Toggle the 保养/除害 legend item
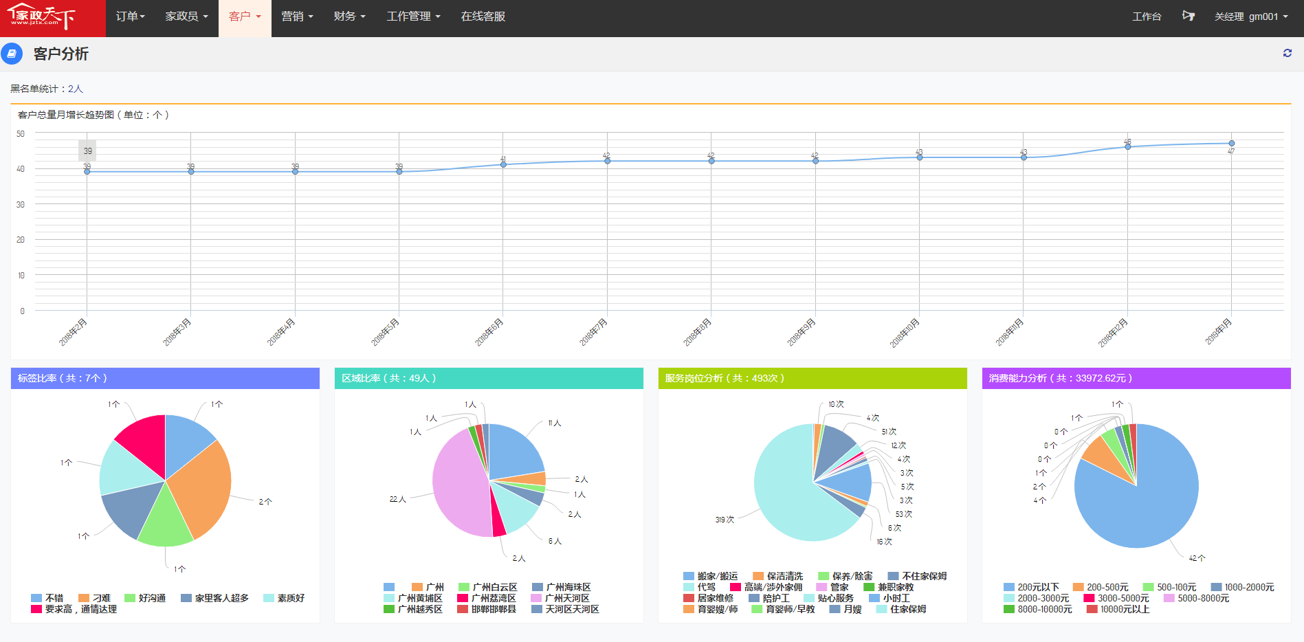 (846, 576)
